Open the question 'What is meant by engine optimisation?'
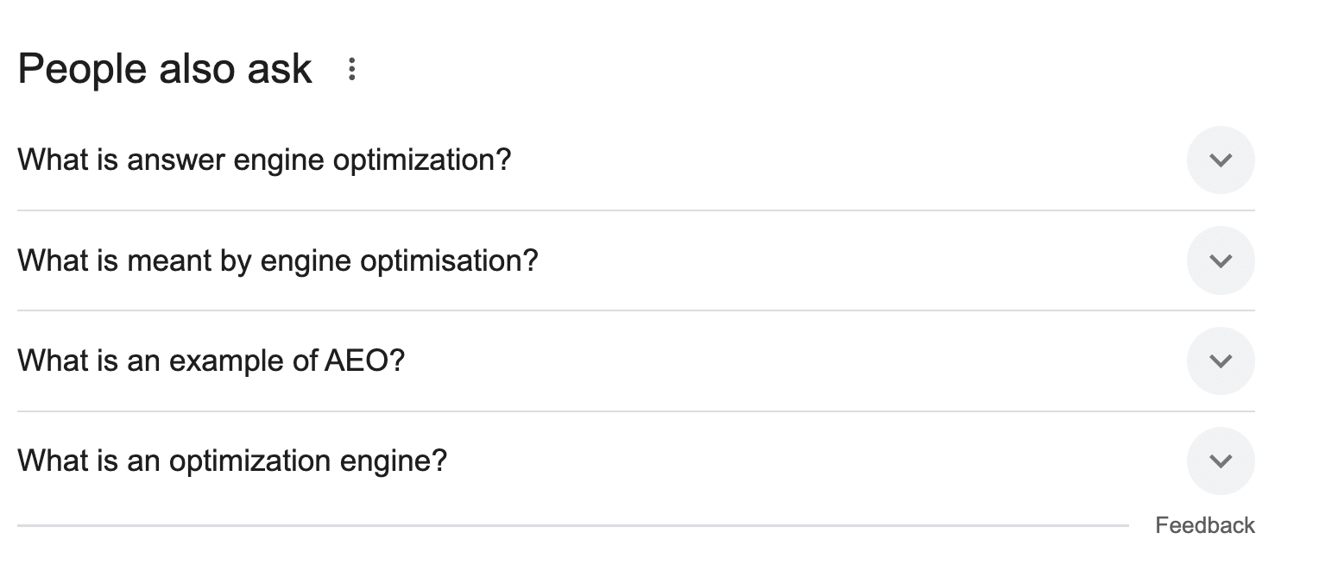 click(x=278, y=260)
